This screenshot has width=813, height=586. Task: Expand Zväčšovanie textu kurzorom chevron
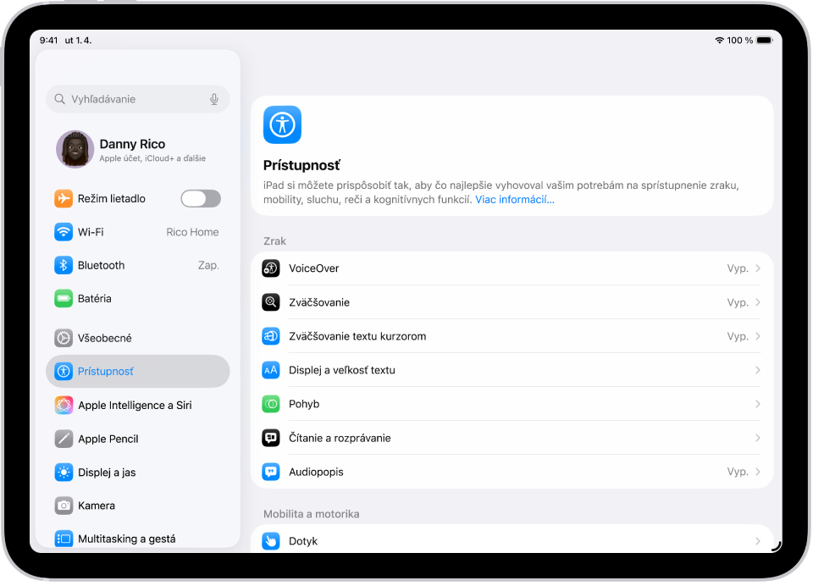point(757,336)
